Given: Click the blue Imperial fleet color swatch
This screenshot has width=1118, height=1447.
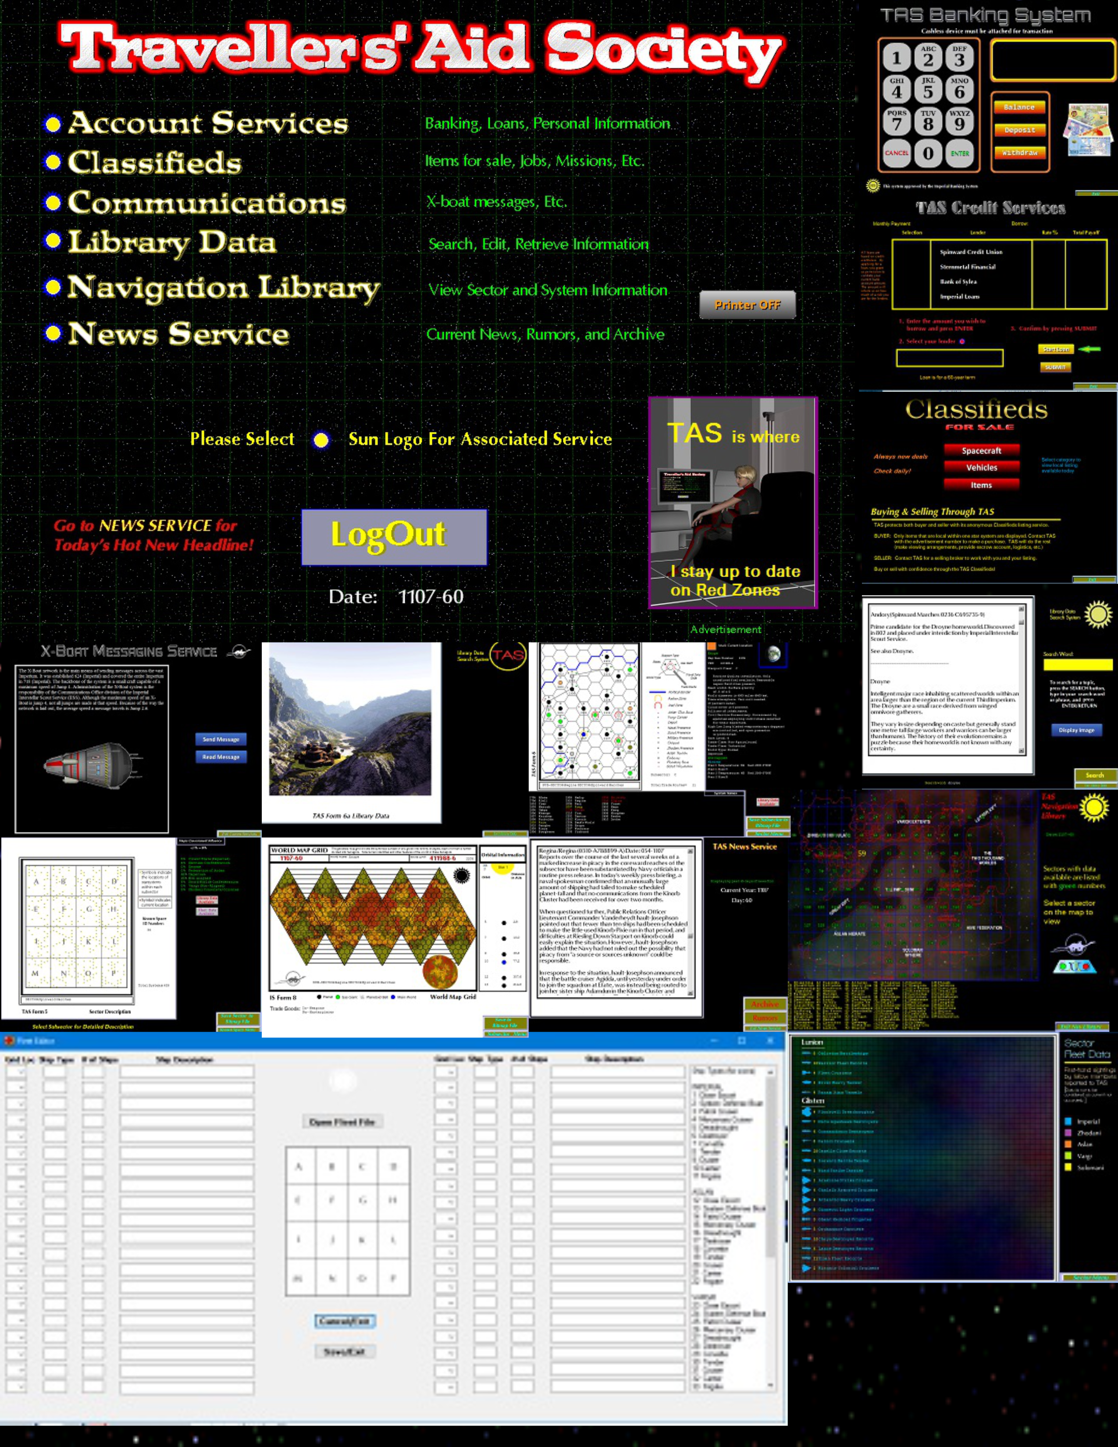Looking at the screenshot, I should tap(1068, 1122).
